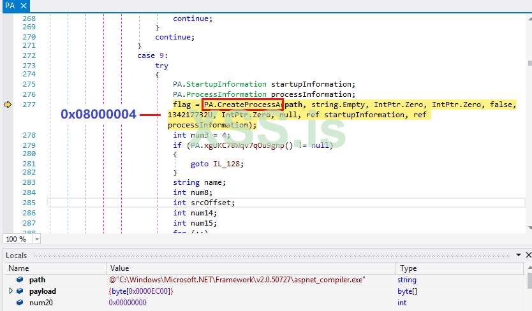Select the num20 variable icon

click(20, 302)
